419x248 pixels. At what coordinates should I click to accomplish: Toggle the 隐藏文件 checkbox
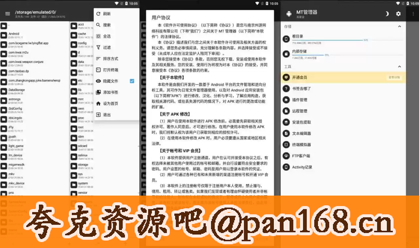coord(132,81)
